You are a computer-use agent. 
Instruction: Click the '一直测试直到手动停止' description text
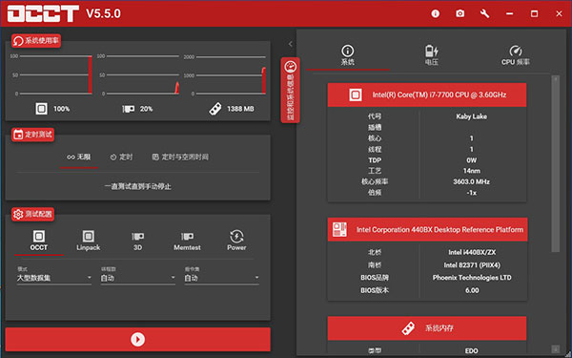coord(137,187)
